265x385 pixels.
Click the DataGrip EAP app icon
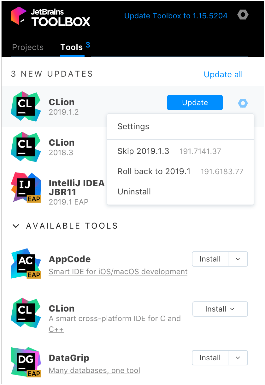point(26,362)
